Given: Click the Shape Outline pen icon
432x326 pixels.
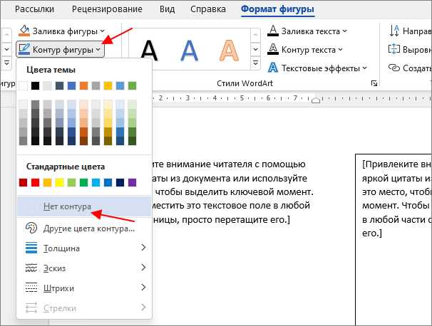Looking at the screenshot, I should [24, 50].
